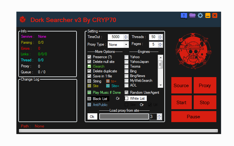This screenshot has height=146, width=234.
Task: Open settings via the gear icon
Action: (x=200, y=15)
